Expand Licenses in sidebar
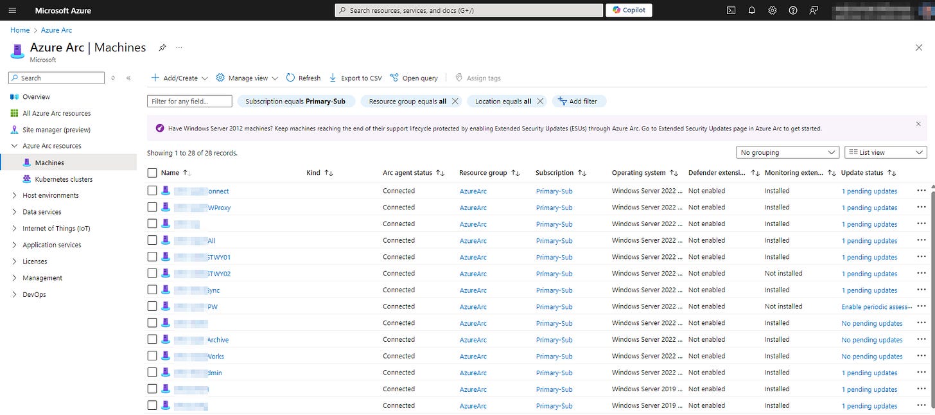Image resolution: width=935 pixels, height=415 pixels. [15, 261]
